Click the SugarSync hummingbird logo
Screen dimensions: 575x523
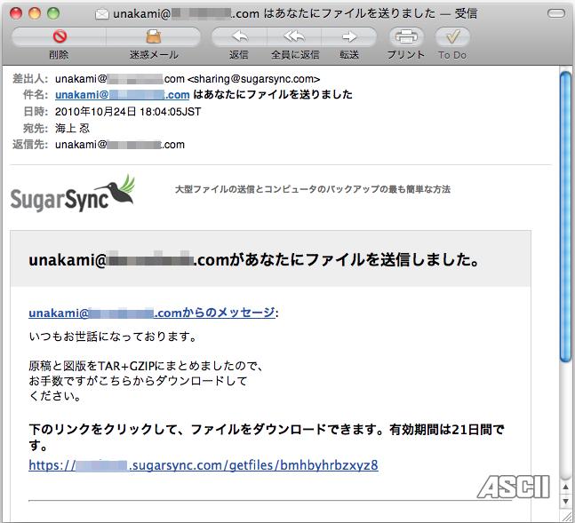coord(73,194)
